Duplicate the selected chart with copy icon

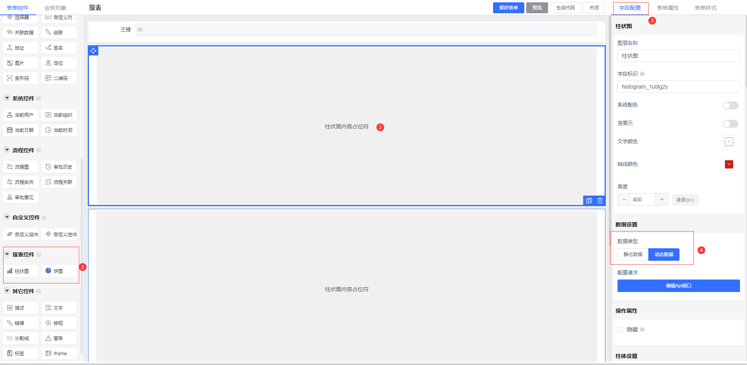click(589, 201)
